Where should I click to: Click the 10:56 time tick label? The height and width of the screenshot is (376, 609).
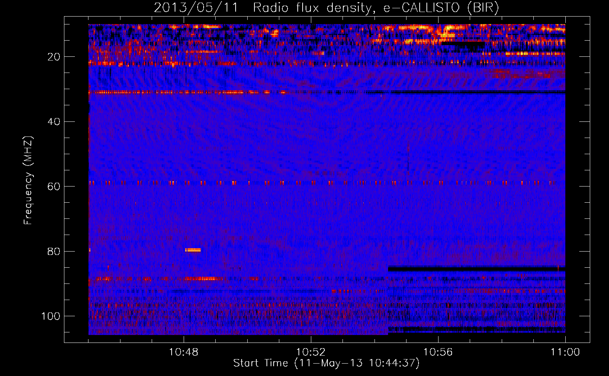click(x=438, y=352)
